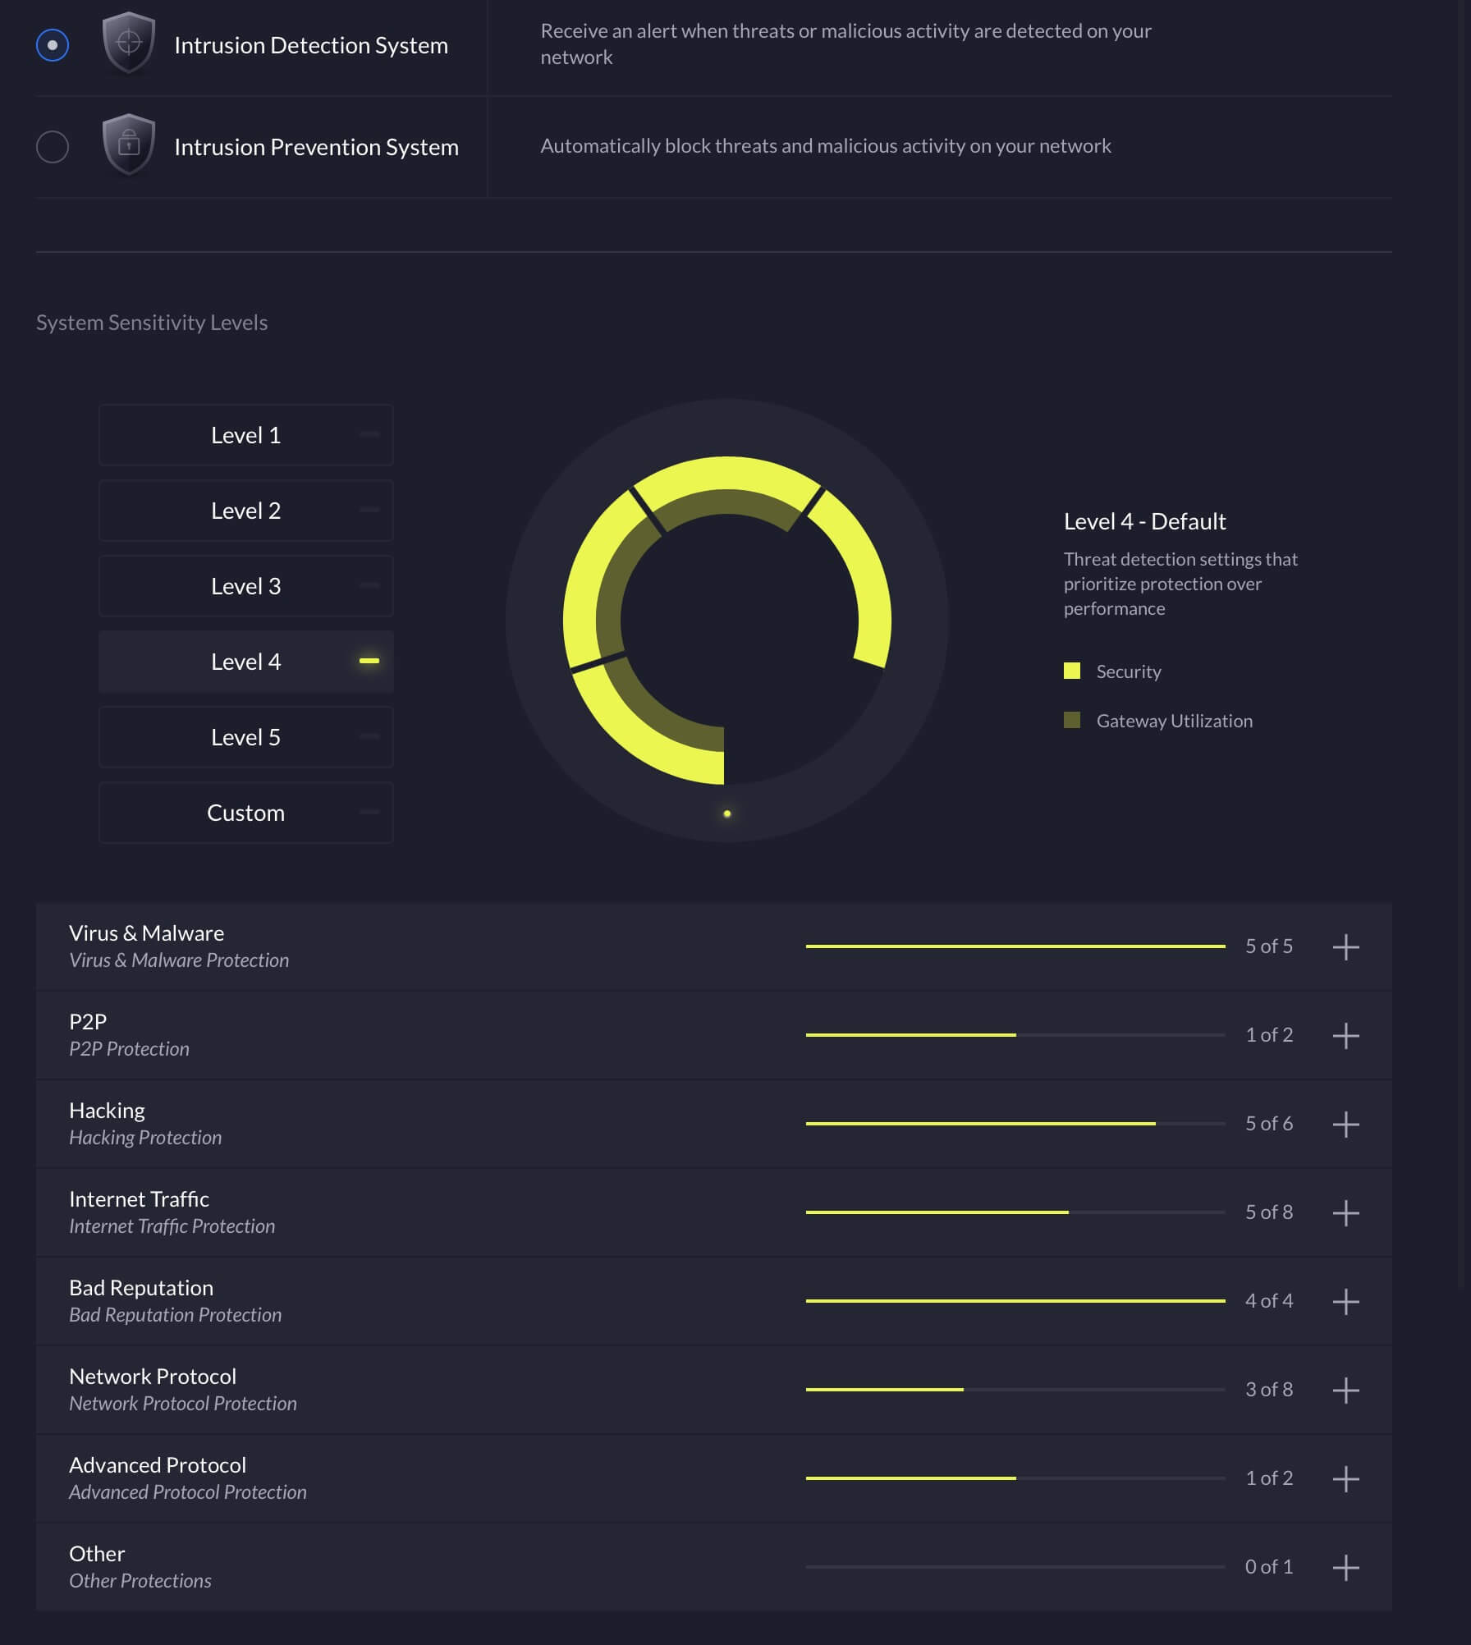This screenshot has width=1471, height=1645.
Task: Click the "3 of 8" Network Protocol count
Action: [x=1269, y=1390]
